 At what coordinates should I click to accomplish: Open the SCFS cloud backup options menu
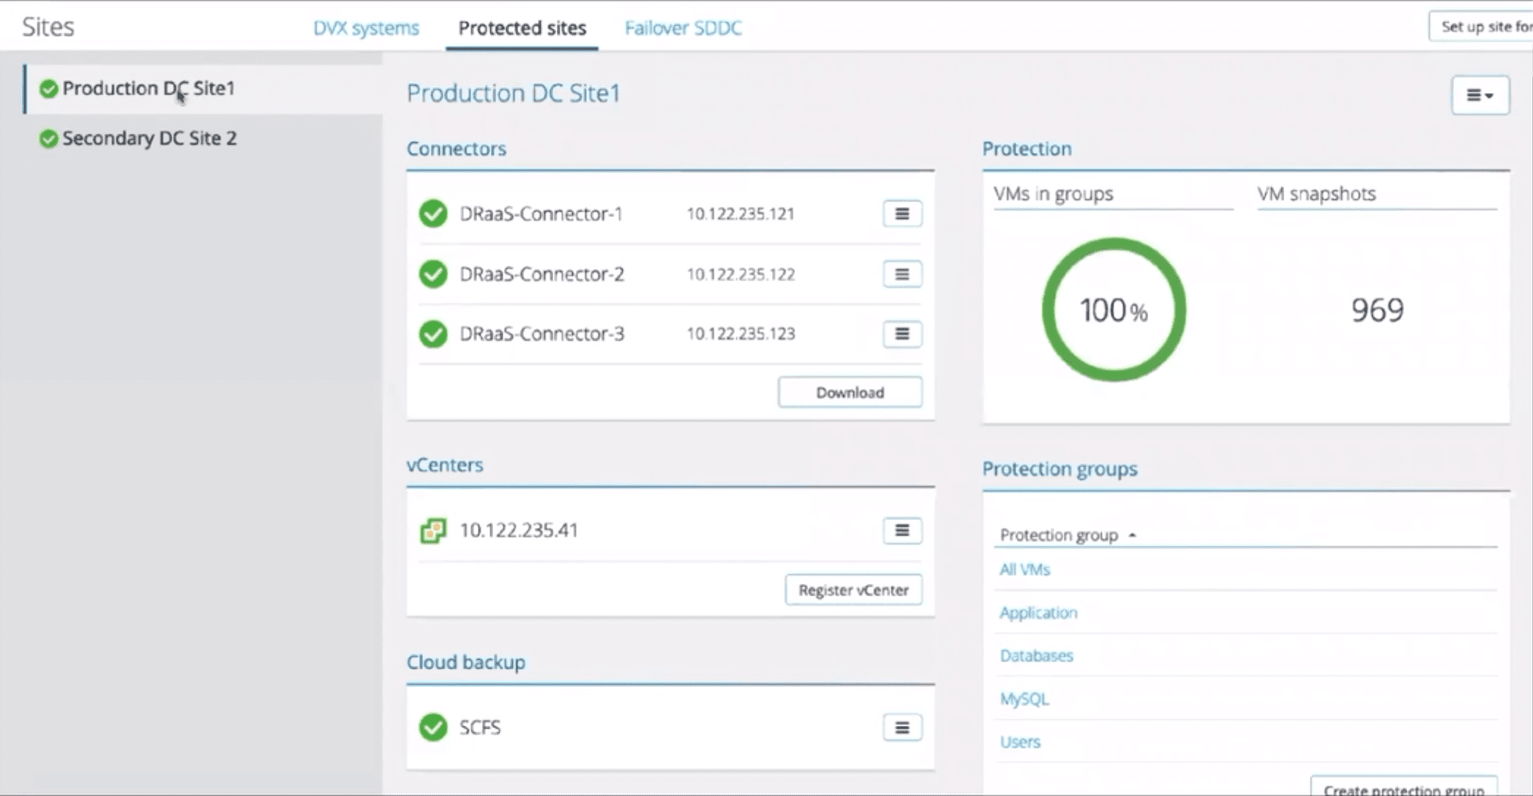[902, 727]
